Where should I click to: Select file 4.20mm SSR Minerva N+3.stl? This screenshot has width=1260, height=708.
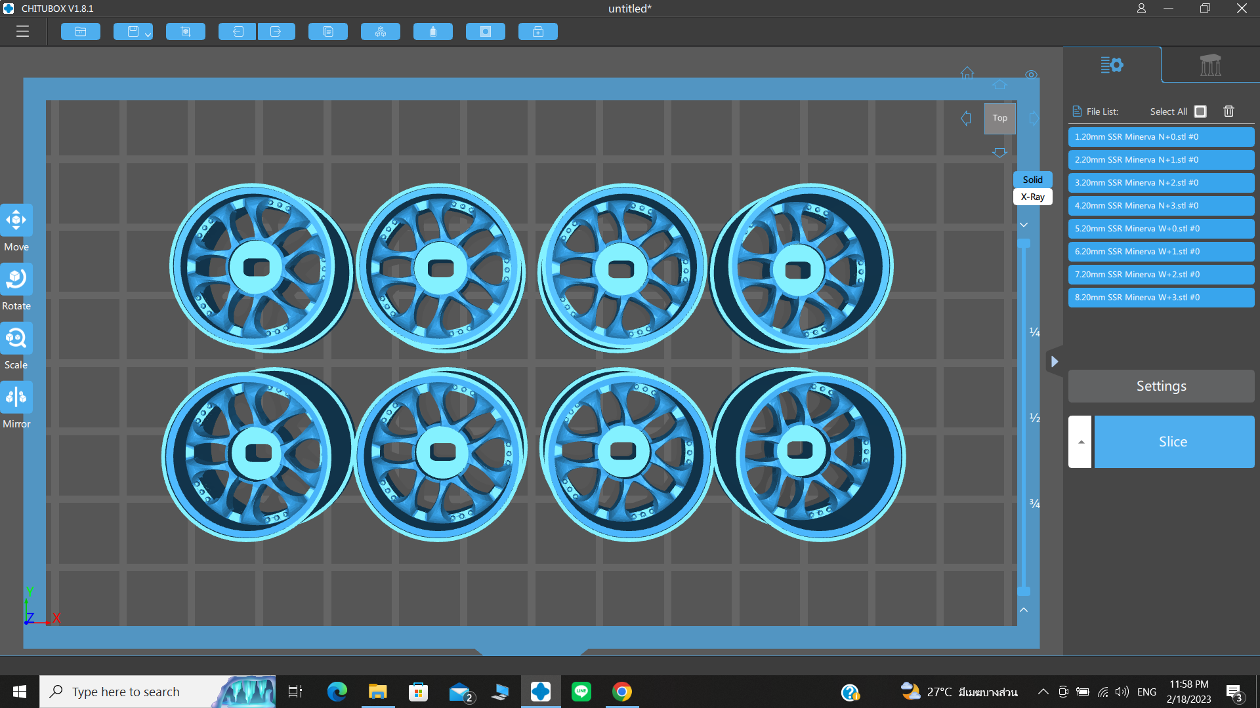1162,206
